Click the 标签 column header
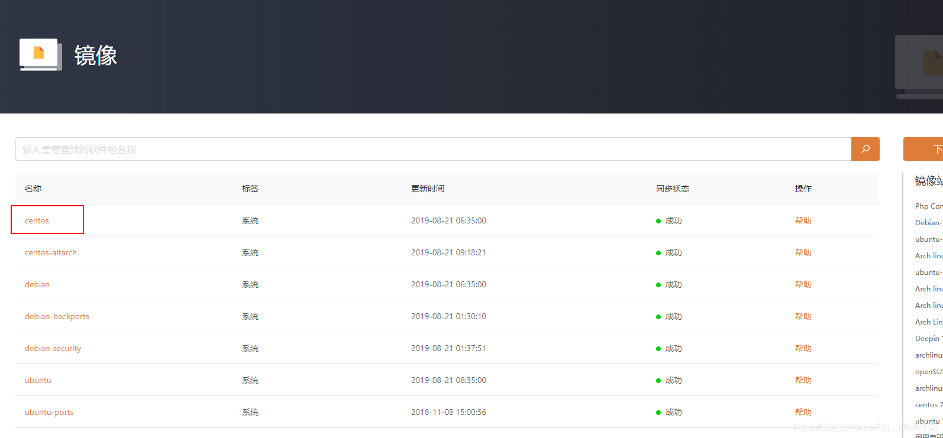Screen dimensions: 943x438 250,189
